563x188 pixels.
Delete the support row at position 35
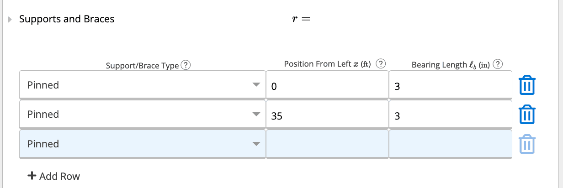(x=526, y=115)
